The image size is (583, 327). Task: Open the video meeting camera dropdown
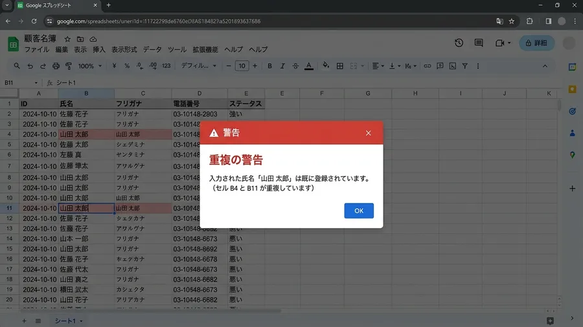[x=503, y=43]
